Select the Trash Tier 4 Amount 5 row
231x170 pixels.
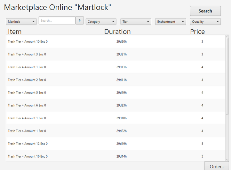[x=115, y=92]
